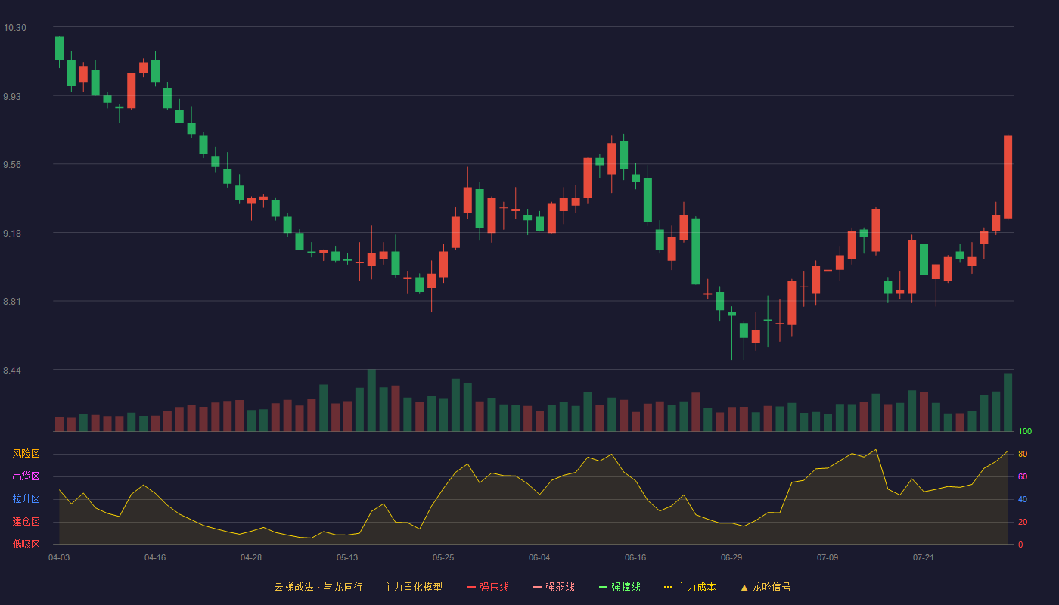This screenshot has width=1059, height=605.
Task: Click the 建仓区 zone label
Action: click(26, 522)
